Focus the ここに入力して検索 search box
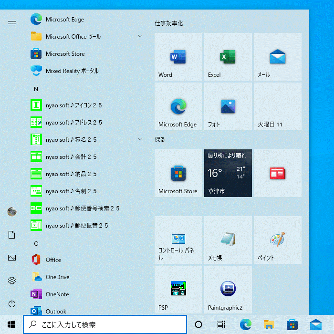The image size is (334, 334). click(x=105, y=324)
